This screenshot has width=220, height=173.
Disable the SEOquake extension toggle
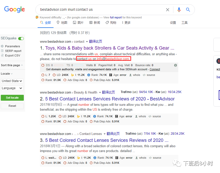(x=20, y=38)
